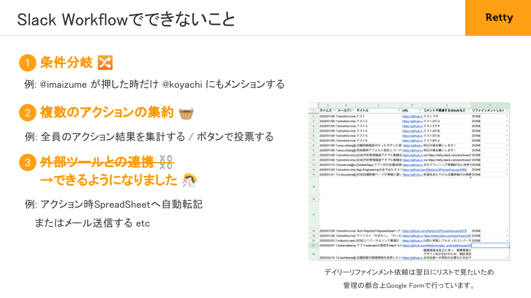The height and width of the screenshot is (298, 531).
Task: Open the empty status dropdown in row 21
Action: [x=507, y=246]
